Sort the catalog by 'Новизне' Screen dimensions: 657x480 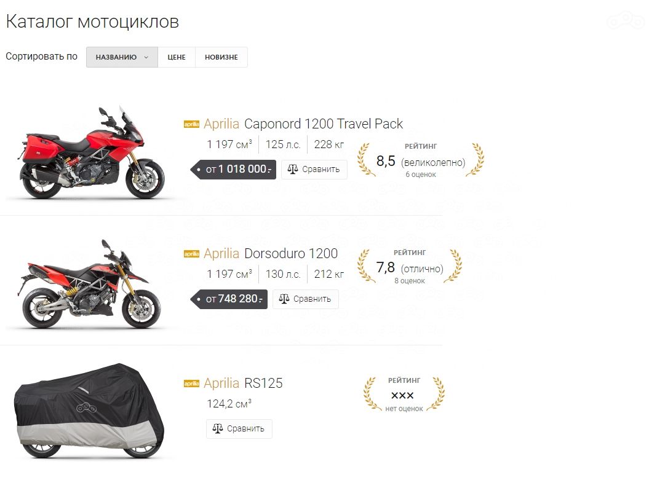(x=221, y=57)
